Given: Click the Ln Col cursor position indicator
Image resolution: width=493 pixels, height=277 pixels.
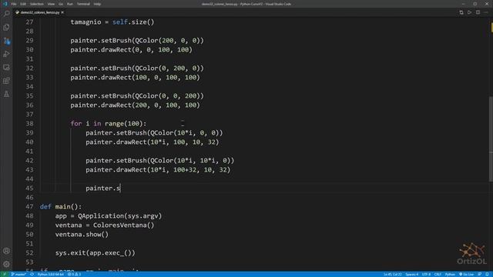Looking at the screenshot, I should point(392,274).
